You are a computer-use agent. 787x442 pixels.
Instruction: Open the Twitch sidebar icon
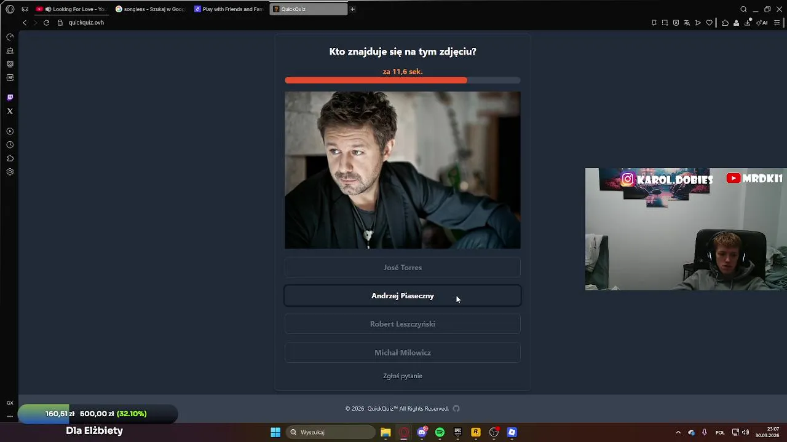10,98
